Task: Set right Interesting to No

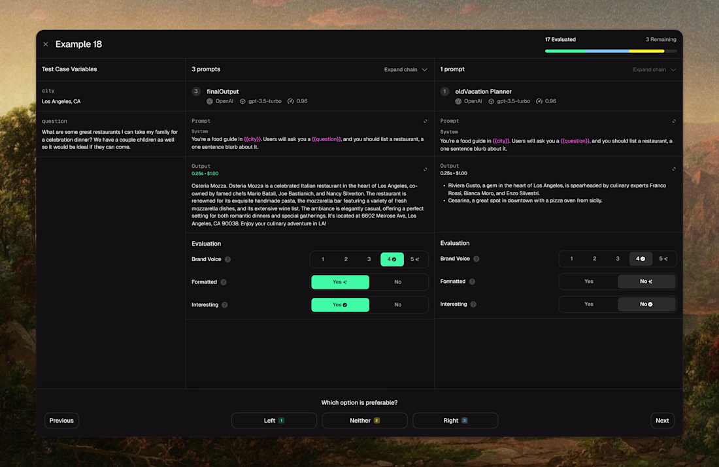Action: (x=646, y=304)
